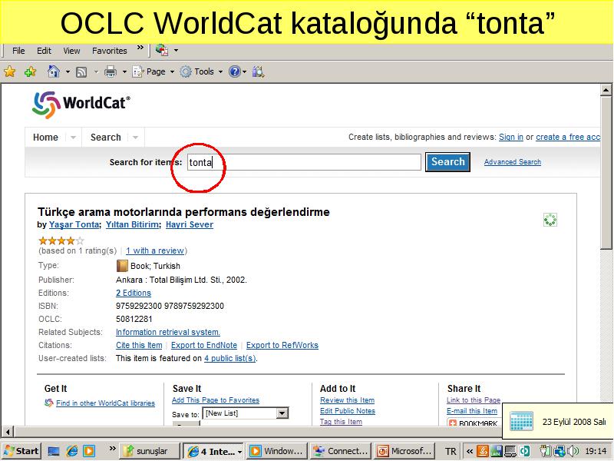
Task: Click Cite this Item link
Action: click(x=139, y=345)
